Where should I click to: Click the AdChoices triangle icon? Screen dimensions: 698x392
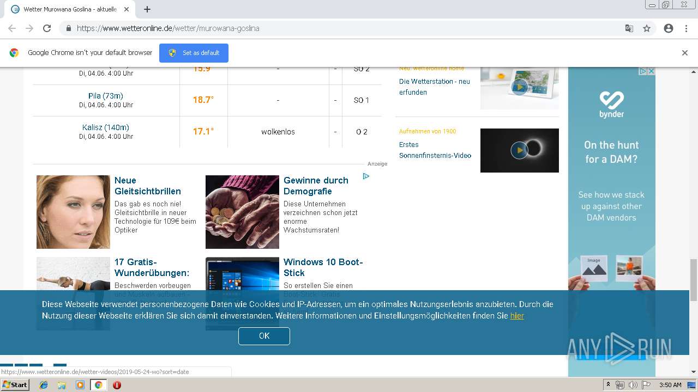tap(366, 176)
